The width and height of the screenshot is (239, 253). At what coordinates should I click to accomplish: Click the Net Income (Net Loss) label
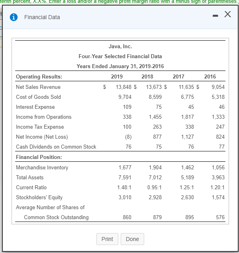pos(42,137)
